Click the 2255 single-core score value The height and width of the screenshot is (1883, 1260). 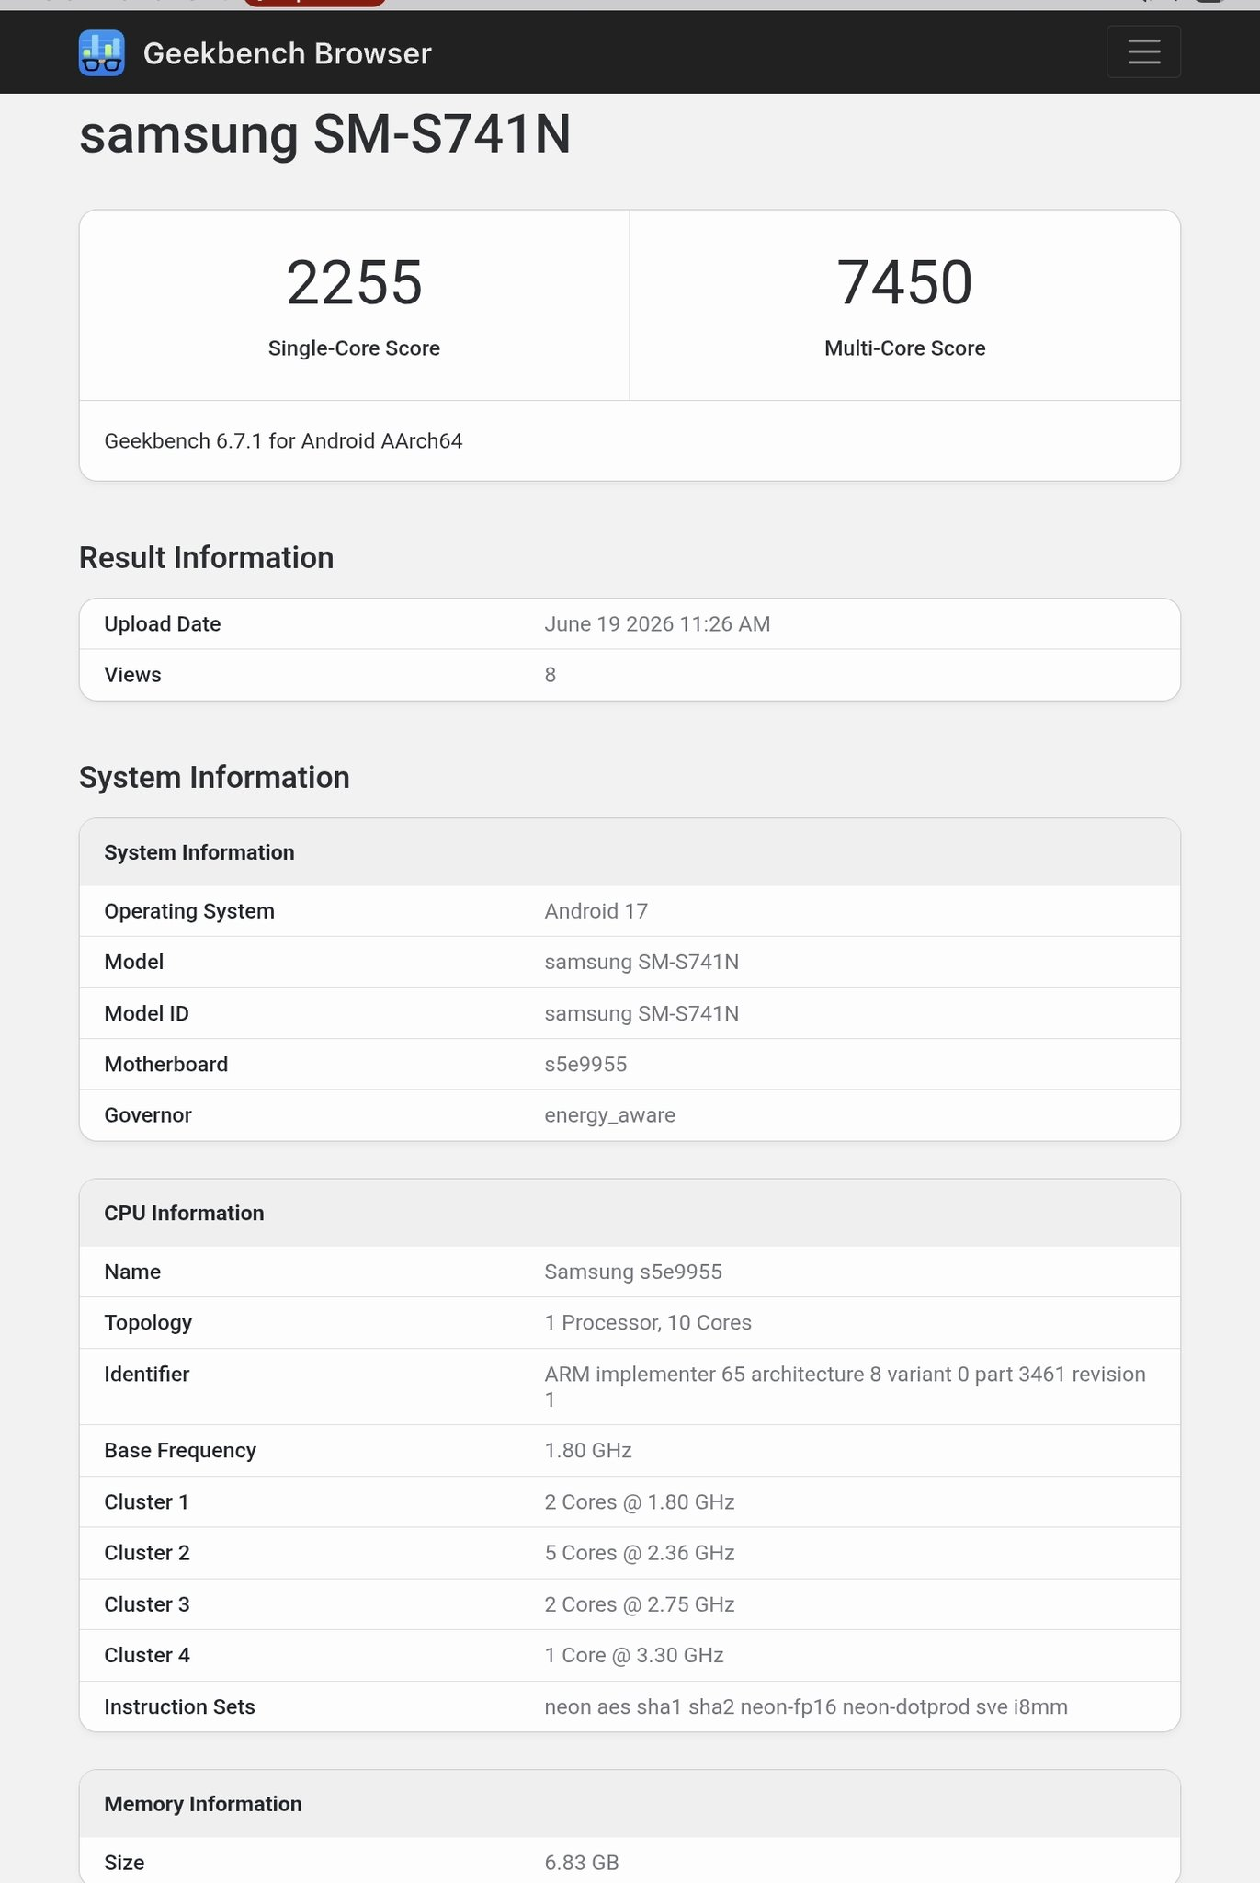coord(354,281)
